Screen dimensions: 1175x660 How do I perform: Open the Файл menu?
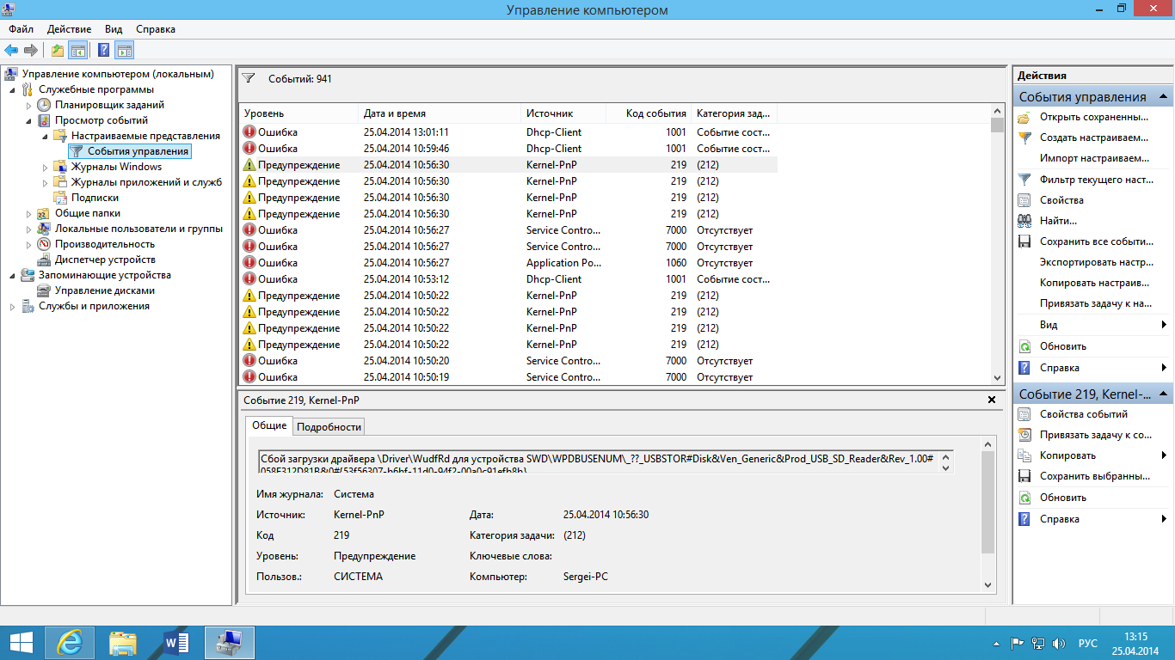22,29
